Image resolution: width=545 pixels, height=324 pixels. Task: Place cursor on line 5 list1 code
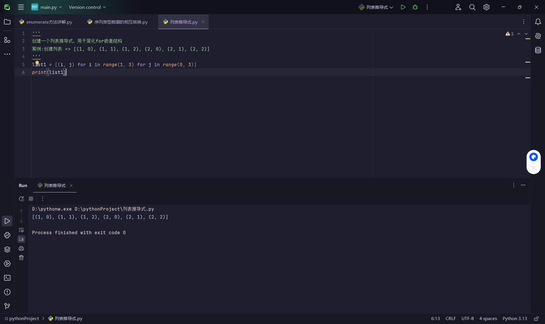(x=114, y=64)
